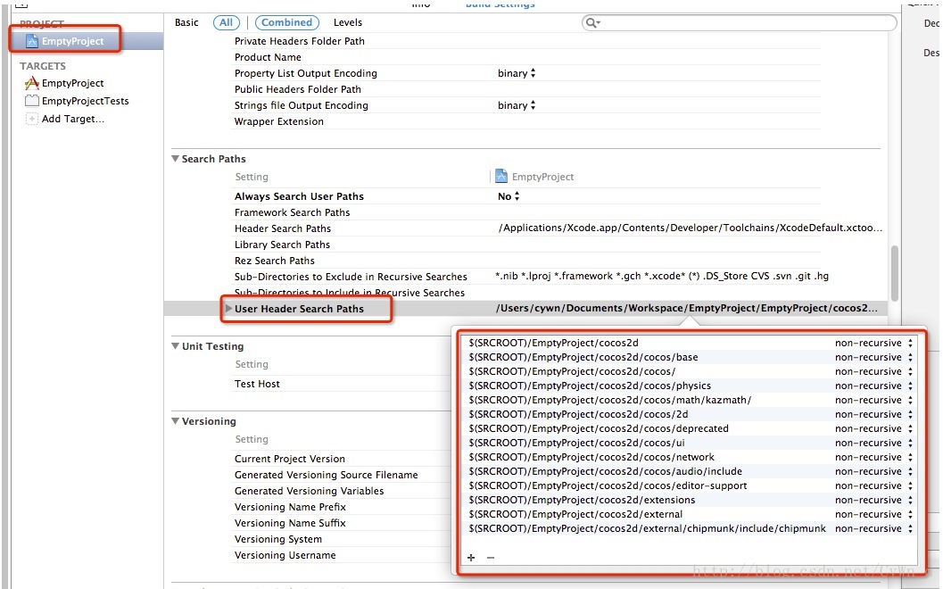
Task: Select EmptyProject under PROJECT
Action: point(72,41)
